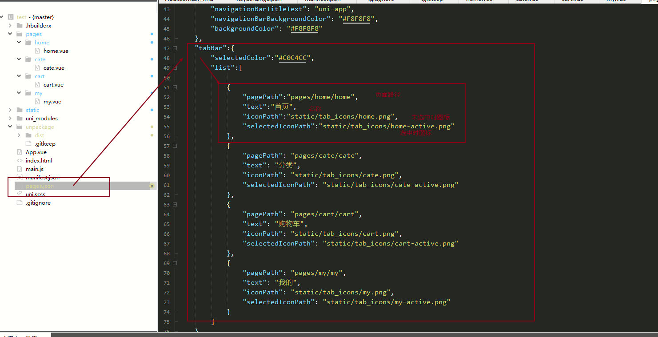Click the JS file icon beside main.js
This screenshot has height=337, width=658.
point(19,169)
